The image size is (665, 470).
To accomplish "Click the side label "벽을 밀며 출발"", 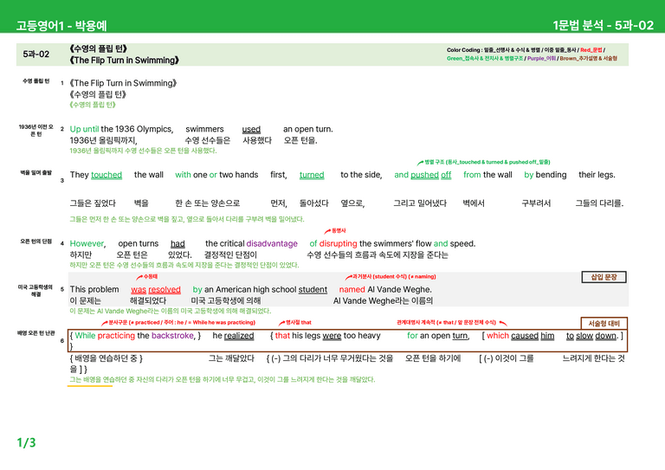I will [36, 172].
